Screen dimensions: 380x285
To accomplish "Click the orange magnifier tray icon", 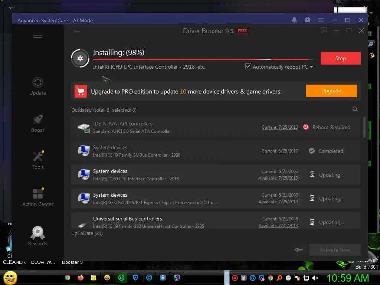I will 279,278.
